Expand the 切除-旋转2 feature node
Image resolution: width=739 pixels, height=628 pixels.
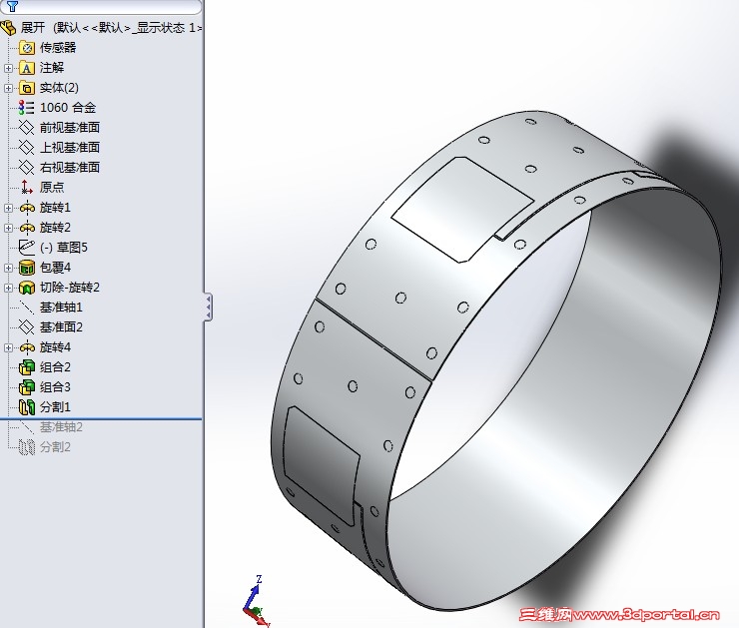tap(8, 288)
